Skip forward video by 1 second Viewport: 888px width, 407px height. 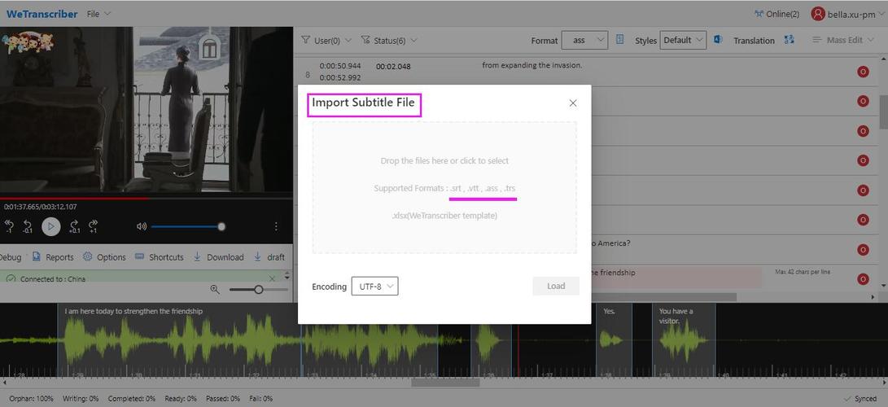[93, 226]
